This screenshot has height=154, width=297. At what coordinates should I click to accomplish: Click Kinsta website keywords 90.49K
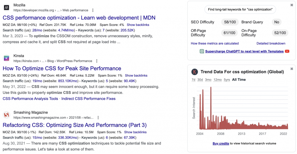pyautogui.click(x=130, y=81)
